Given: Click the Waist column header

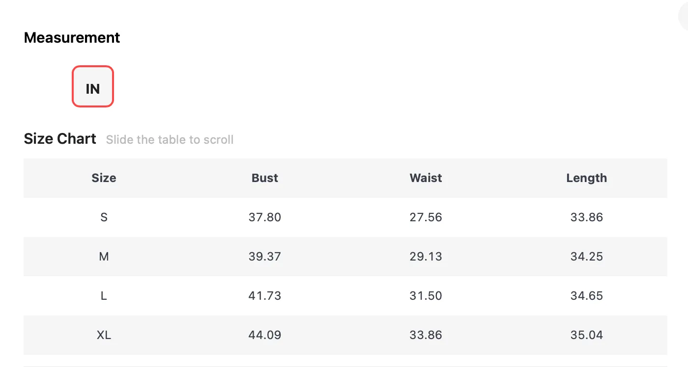Looking at the screenshot, I should [426, 178].
